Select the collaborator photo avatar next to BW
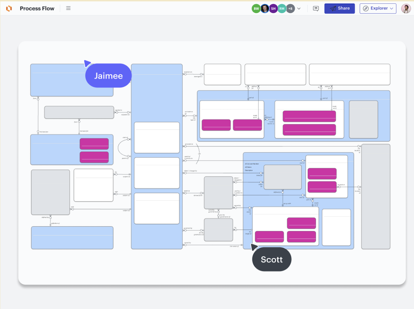This screenshot has height=309, width=414. 265,9
